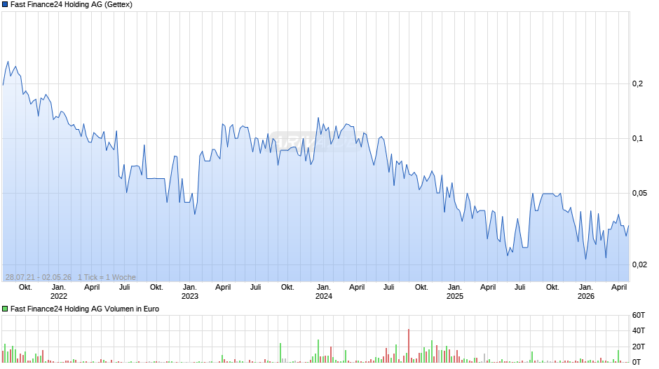Image resolution: width=659 pixels, height=369 pixels.
Task: Click the date range text '28.07.21 - 02.05.26'
Action: coord(39,277)
